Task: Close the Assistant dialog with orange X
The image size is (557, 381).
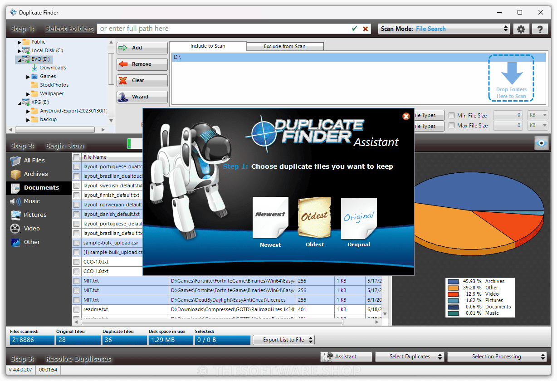Action: 406,116
